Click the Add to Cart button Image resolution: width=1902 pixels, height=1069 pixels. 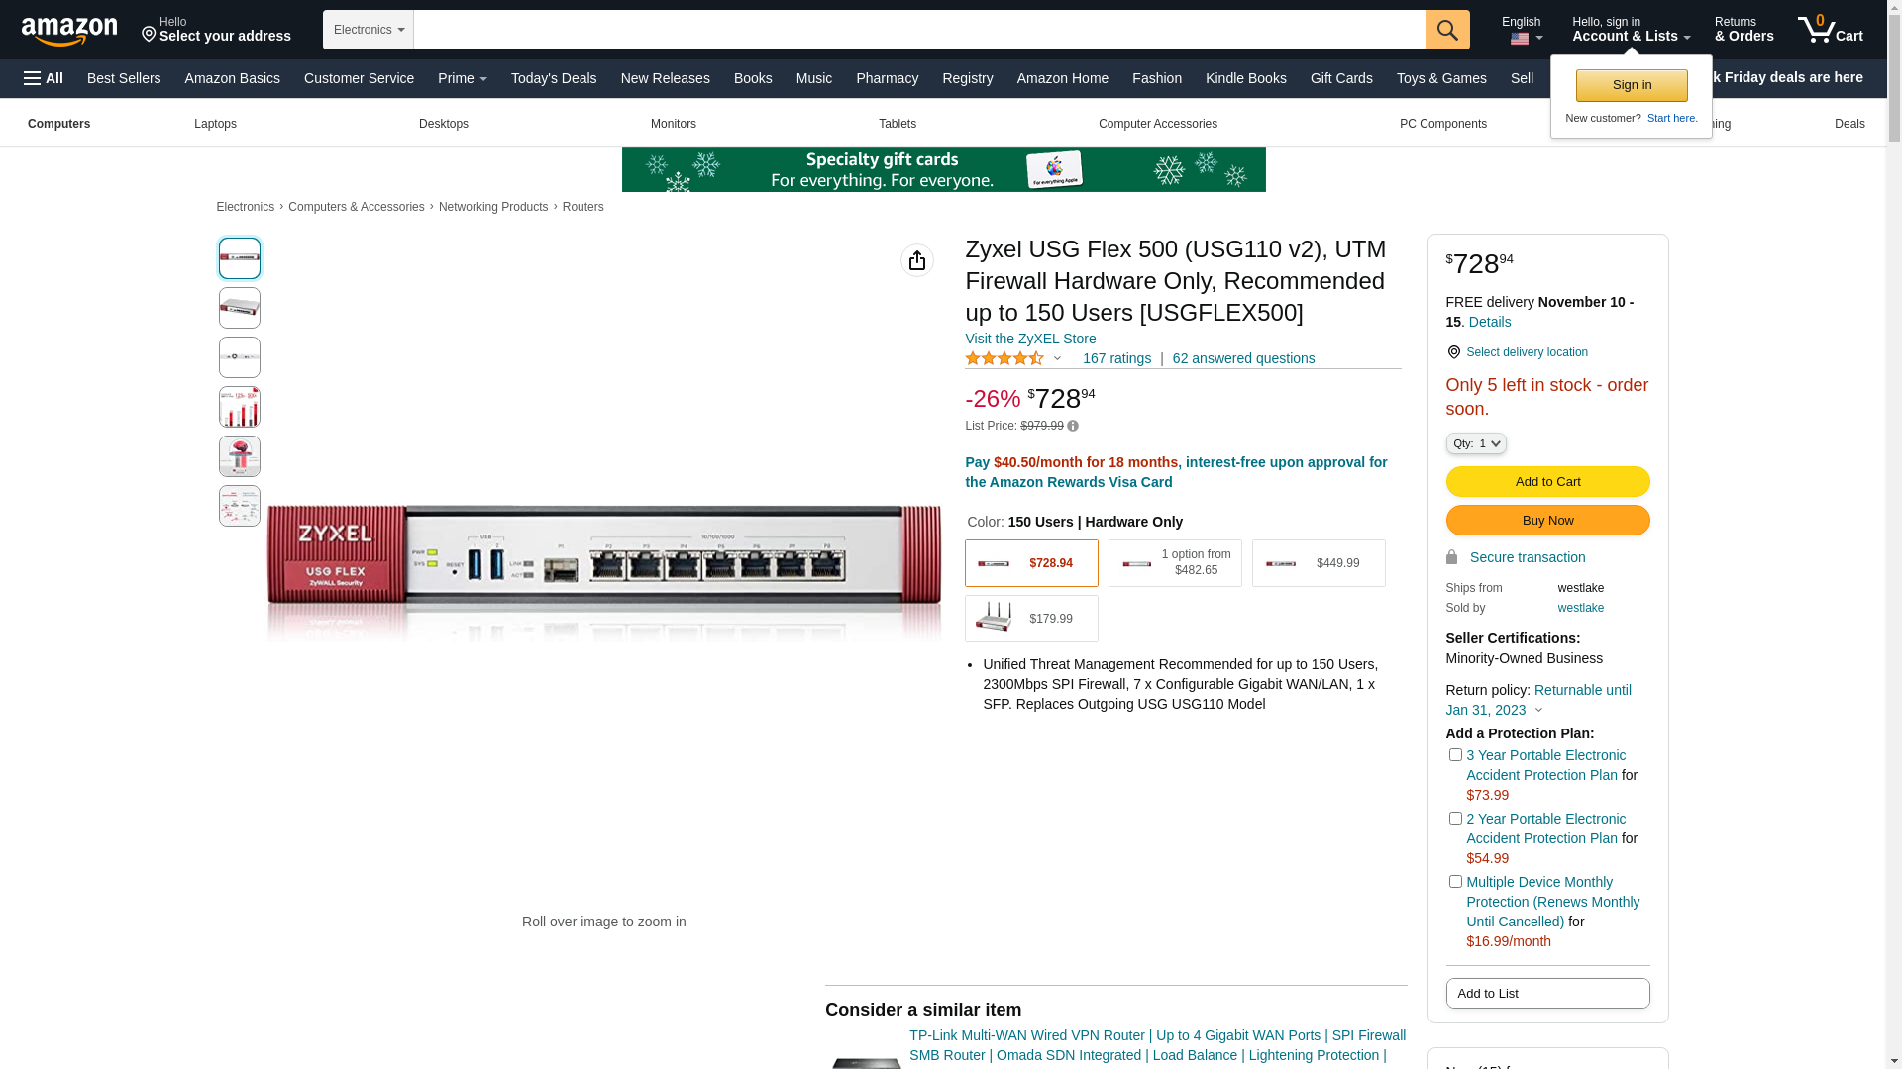pyautogui.click(x=1547, y=481)
